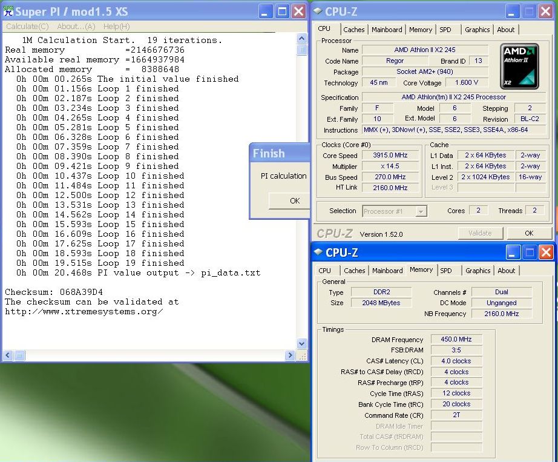Image resolution: width=558 pixels, height=462 pixels.
Task: Click CPU-Z icon in the Version 1.52.0 window title bar
Action: [x=319, y=11]
